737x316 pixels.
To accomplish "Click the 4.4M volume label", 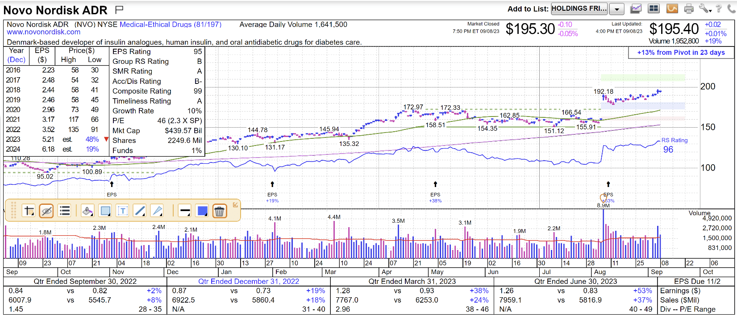I will tap(334, 217).
